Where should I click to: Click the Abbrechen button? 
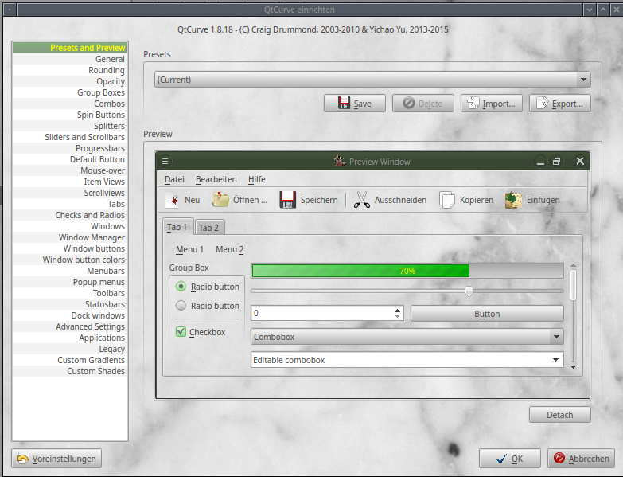(x=582, y=459)
